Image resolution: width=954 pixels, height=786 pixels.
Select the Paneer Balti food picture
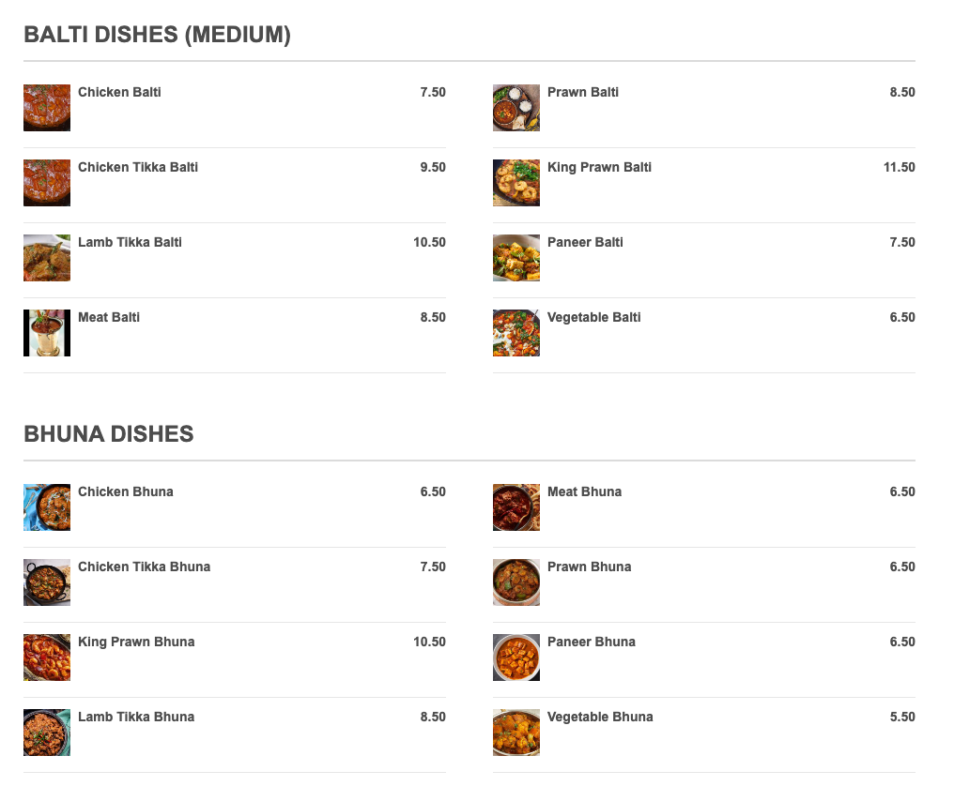click(x=516, y=258)
